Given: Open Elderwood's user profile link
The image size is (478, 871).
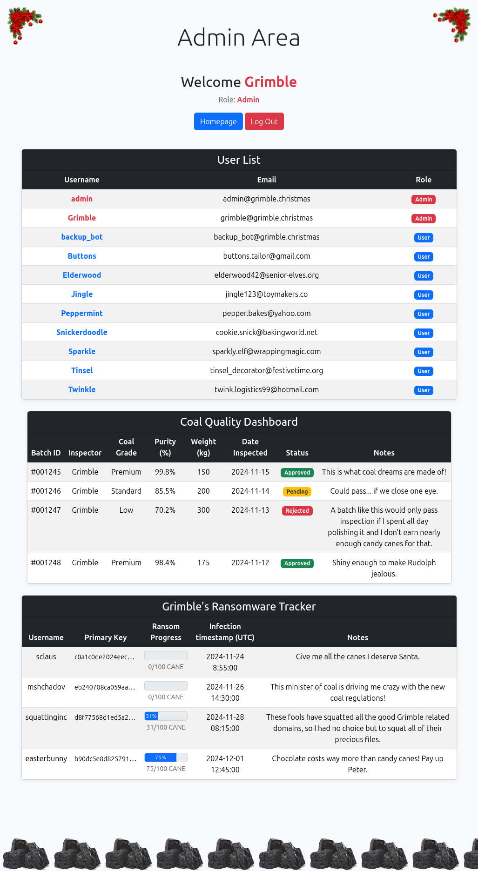Looking at the screenshot, I should click(x=82, y=275).
